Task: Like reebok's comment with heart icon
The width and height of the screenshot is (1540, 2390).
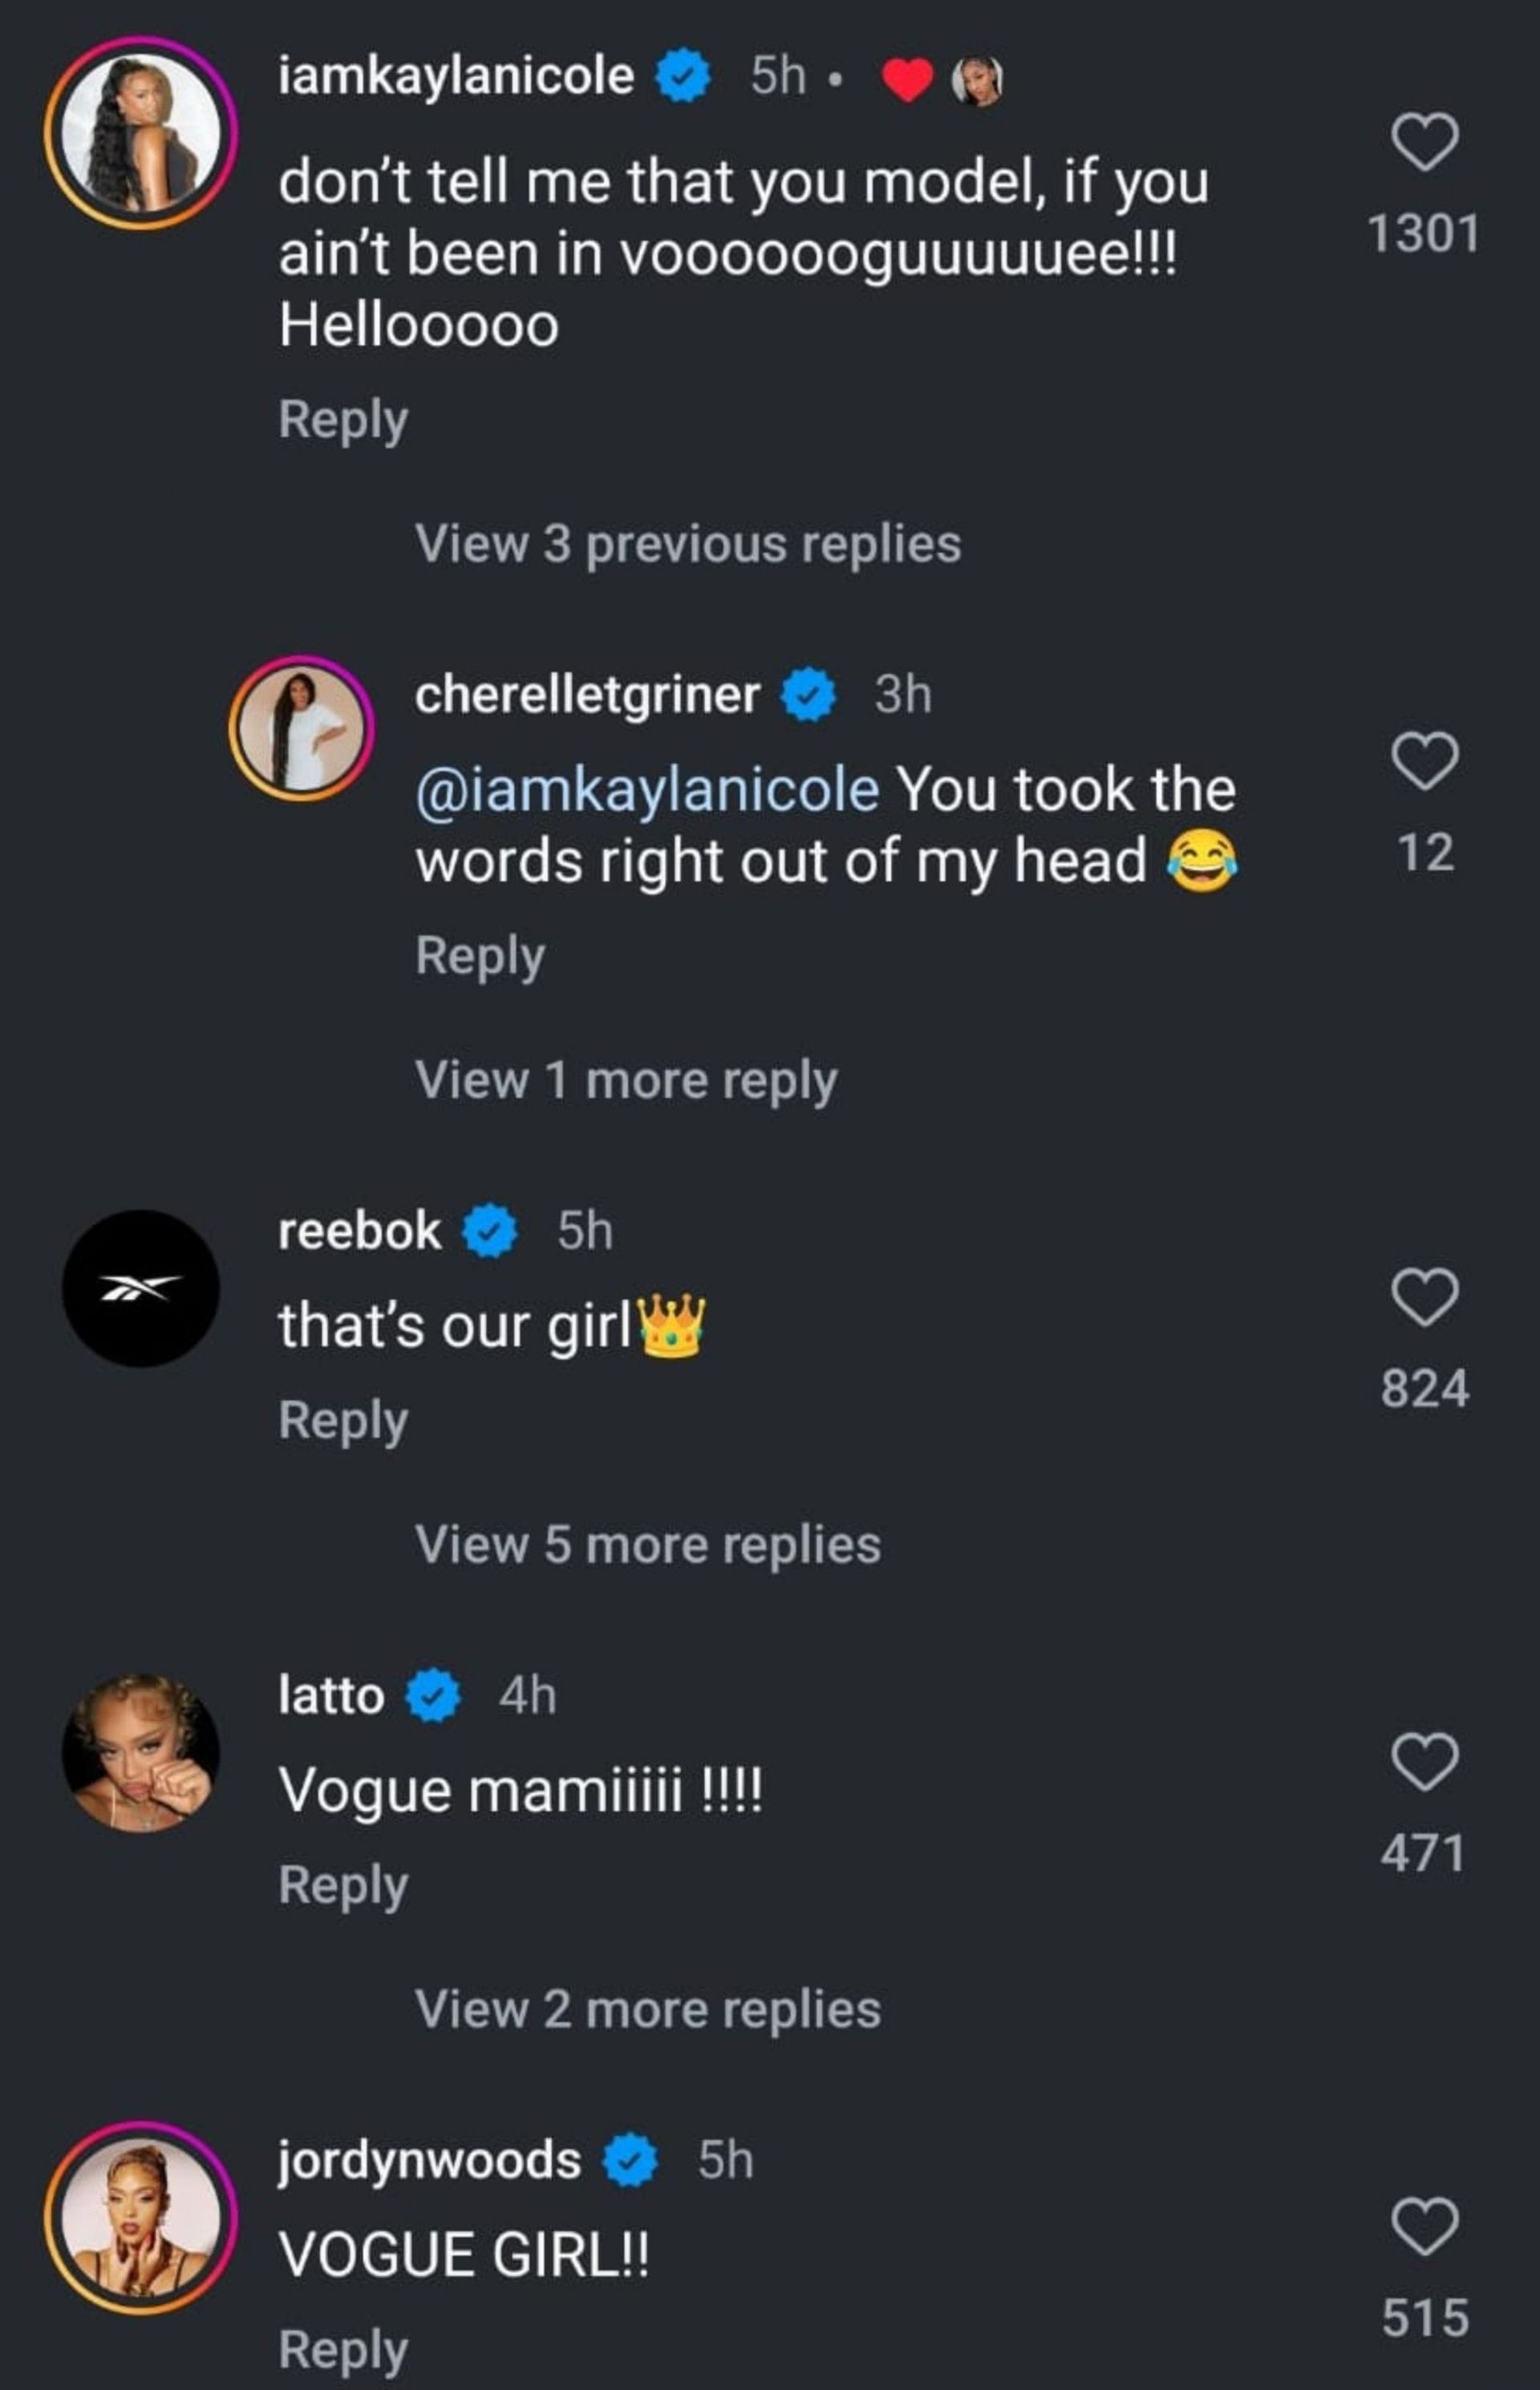Action: point(1424,1297)
